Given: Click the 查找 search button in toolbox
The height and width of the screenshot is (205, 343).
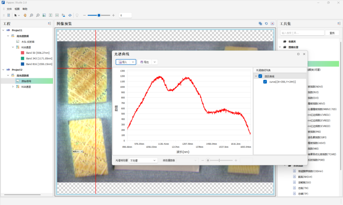Looking at the screenshot, I should (x=331, y=33).
